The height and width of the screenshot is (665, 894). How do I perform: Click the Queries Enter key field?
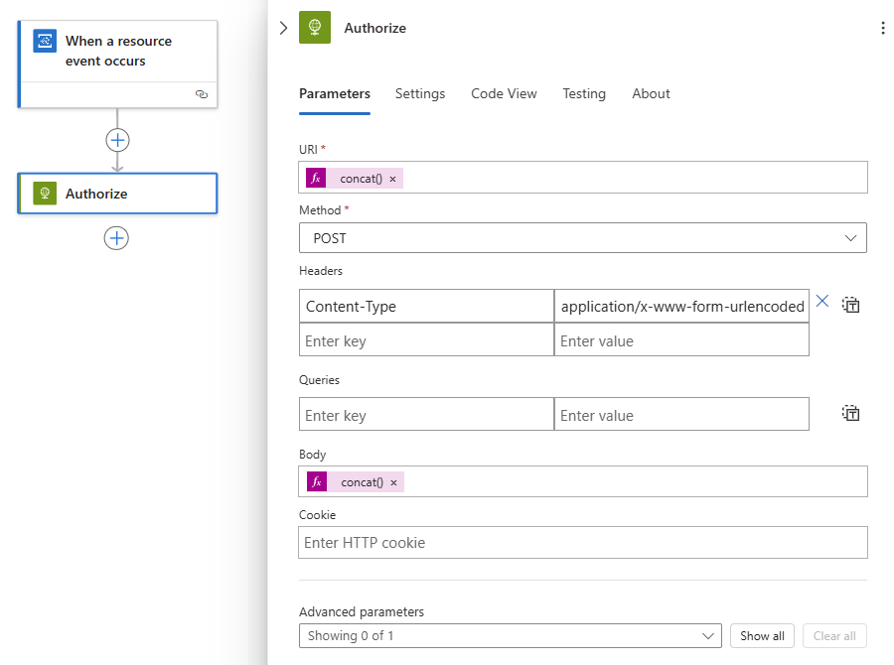[x=426, y=414]
